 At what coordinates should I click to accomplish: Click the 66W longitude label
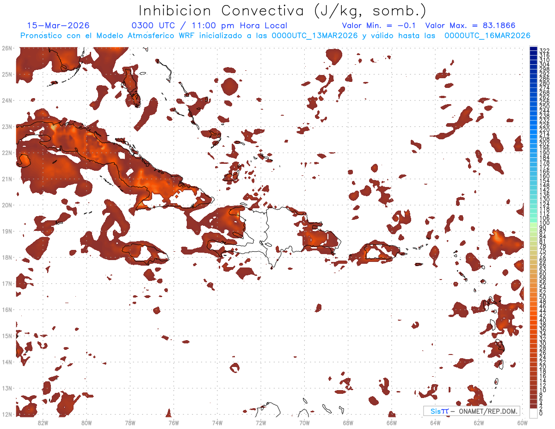392,423
